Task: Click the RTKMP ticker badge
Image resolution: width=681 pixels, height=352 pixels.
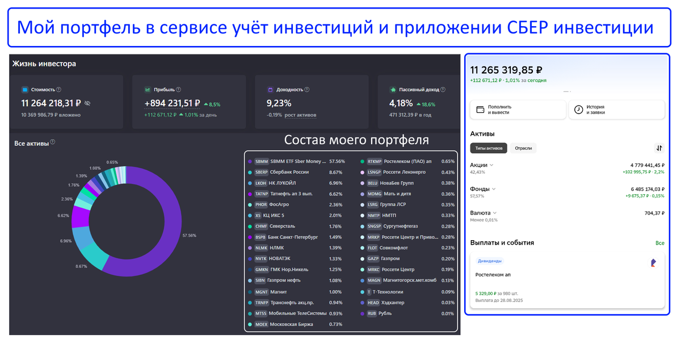Action: click(x=375, y=161)
